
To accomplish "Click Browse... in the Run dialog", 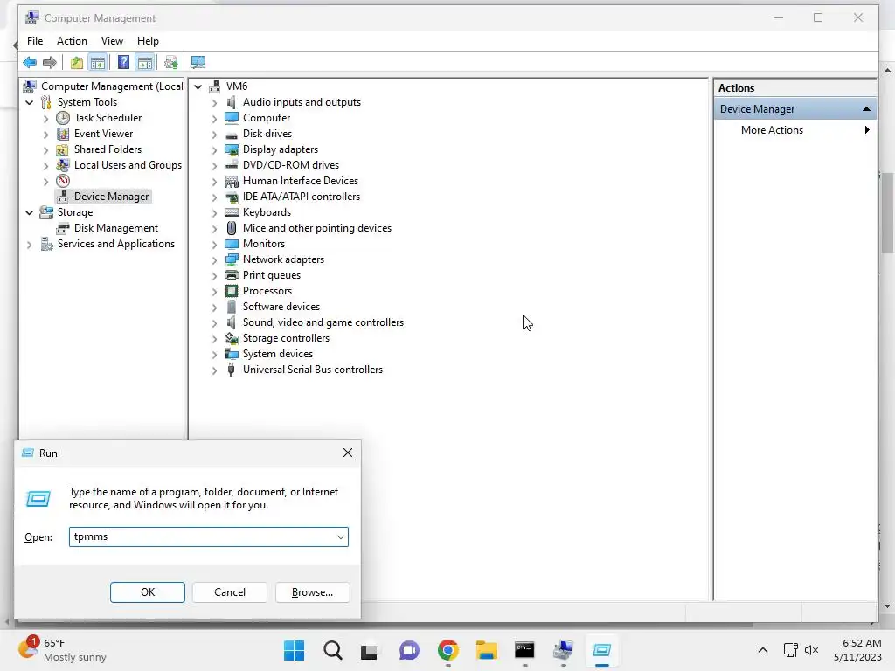I will pos(312,592).
